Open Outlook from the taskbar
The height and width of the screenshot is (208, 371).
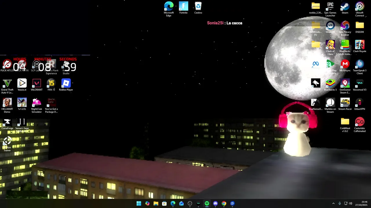(x=181, y=203)
